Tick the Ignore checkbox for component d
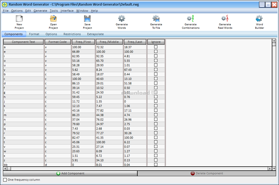The width and height of the screenshot is (279, 185). (156, 83)
